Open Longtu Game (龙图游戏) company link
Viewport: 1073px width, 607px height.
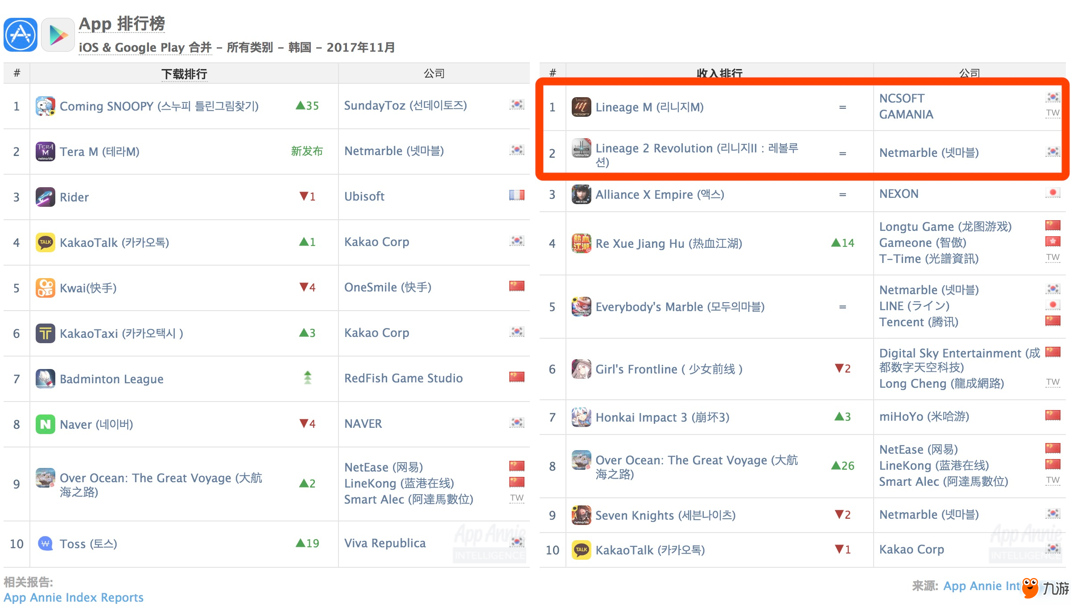[x=945, y=226]
